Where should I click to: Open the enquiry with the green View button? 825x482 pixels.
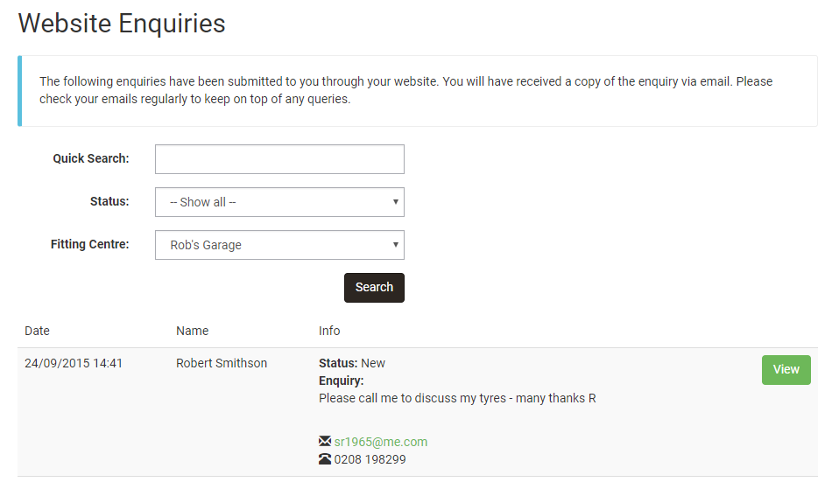coord(786,369)
